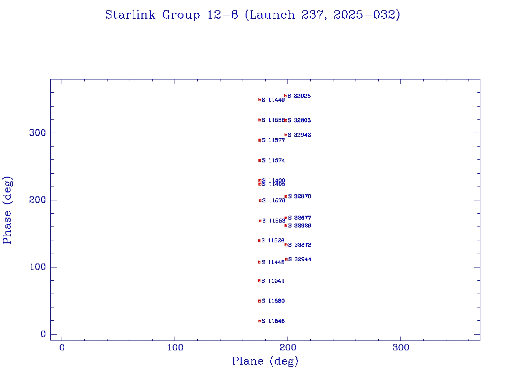
Task: Select the S 32803 label
Action: 299,120
